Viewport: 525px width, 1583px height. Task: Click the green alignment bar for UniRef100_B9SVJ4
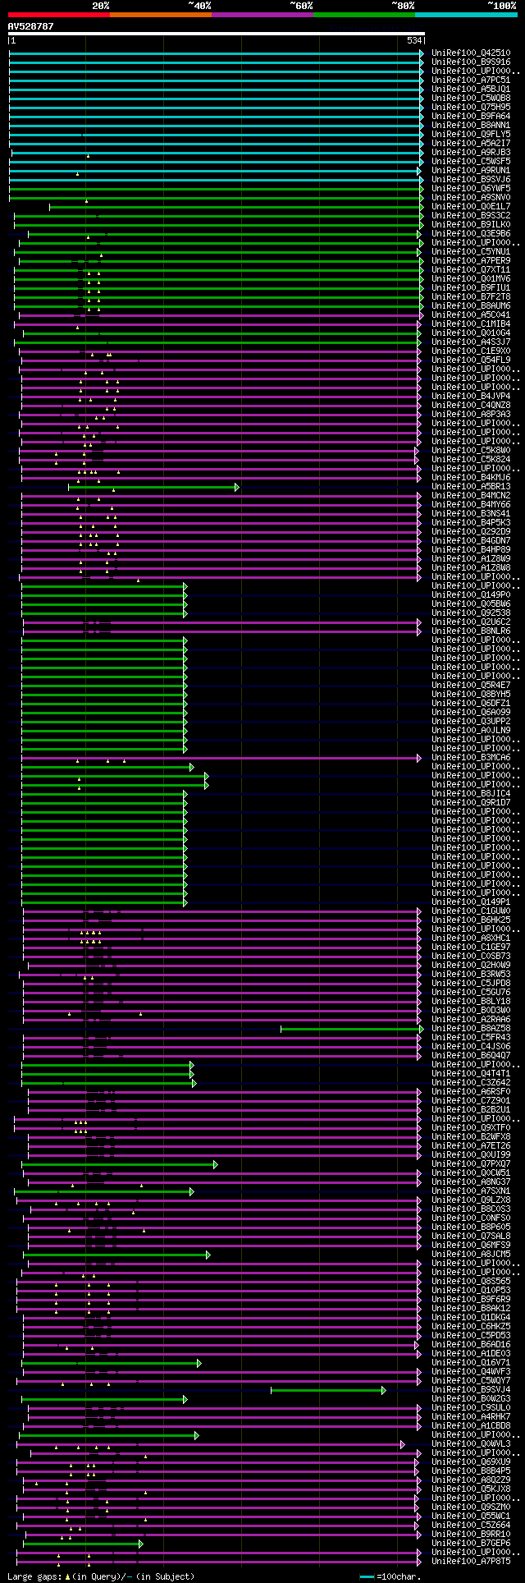pos(328,1390)
